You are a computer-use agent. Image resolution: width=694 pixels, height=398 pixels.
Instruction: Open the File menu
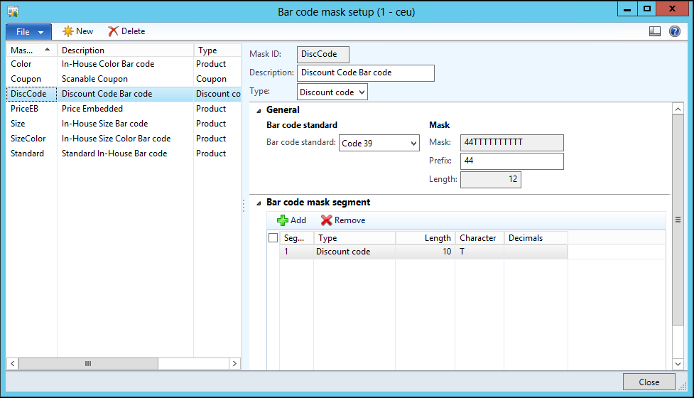pyautogui.click(x=28, y=32)
